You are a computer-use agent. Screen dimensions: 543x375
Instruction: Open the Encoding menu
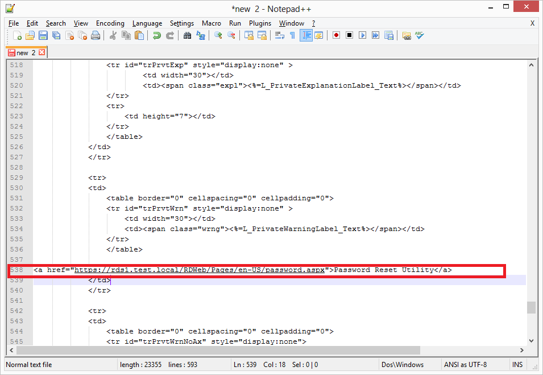pos(110,23)
